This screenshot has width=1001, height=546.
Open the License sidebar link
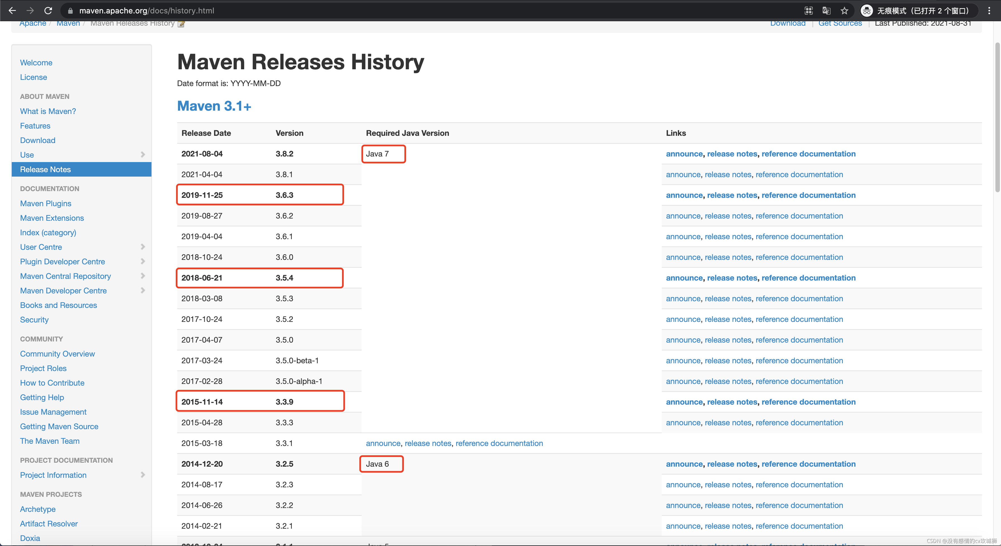click(34, 77)
